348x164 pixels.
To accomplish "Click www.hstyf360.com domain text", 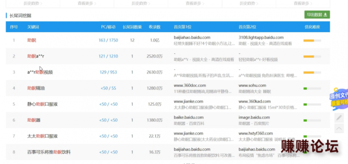I will point(256,134).
